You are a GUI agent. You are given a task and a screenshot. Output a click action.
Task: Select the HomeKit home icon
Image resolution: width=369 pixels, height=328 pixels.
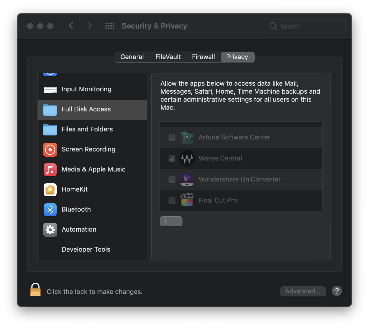[50, 190]
